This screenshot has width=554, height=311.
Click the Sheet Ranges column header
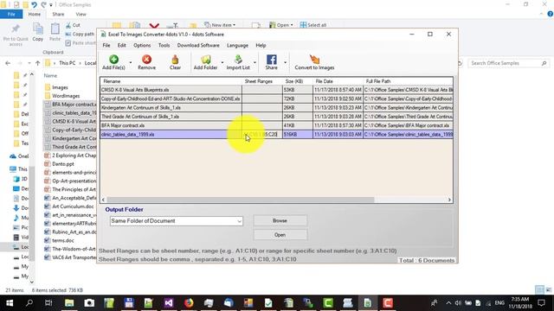262,81
